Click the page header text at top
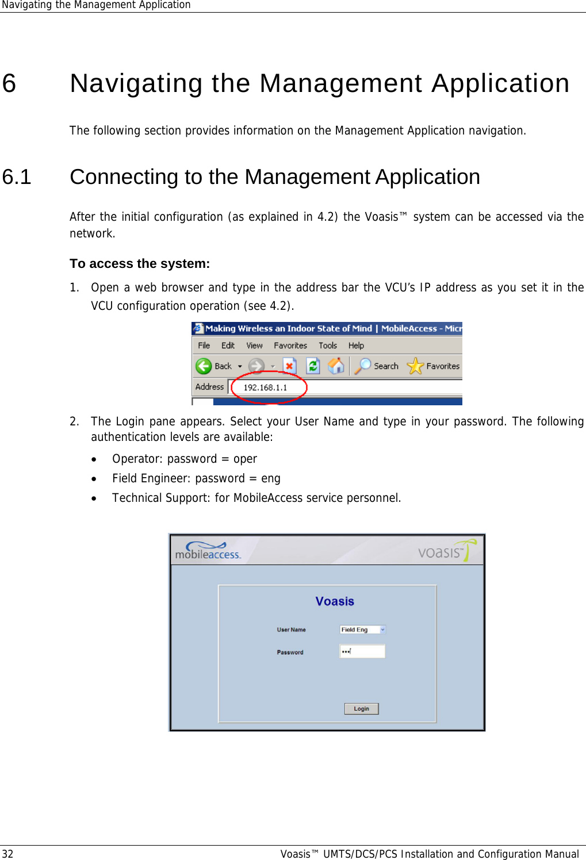Viewport: 586px width, 860px height. 96,5
